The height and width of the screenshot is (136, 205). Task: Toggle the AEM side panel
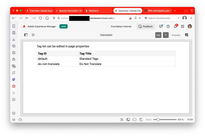point(26,35)
